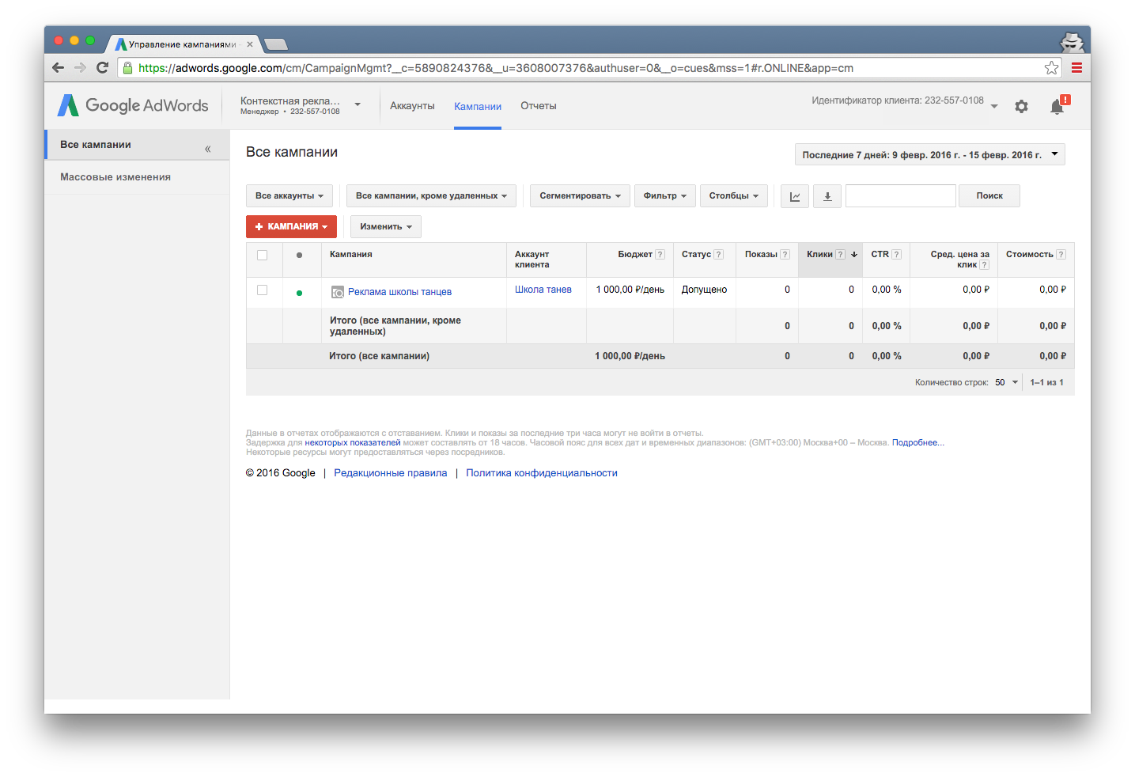Click the chart view toggle icon
Image resolution: width=1135 pixels, height=777 pixels.
794,196
